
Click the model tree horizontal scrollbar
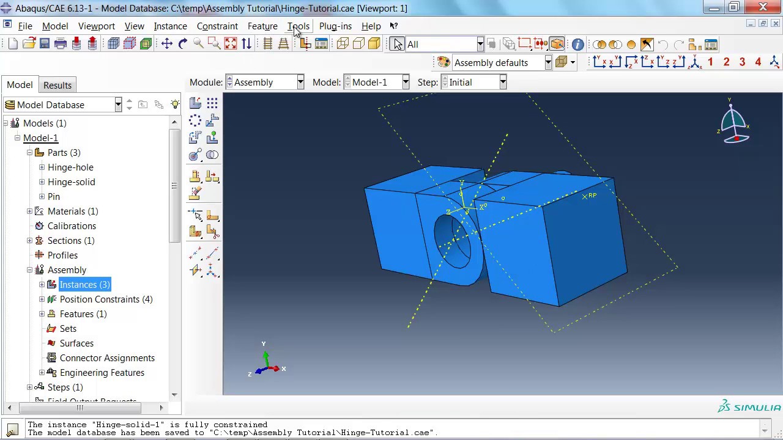(79, 408)
